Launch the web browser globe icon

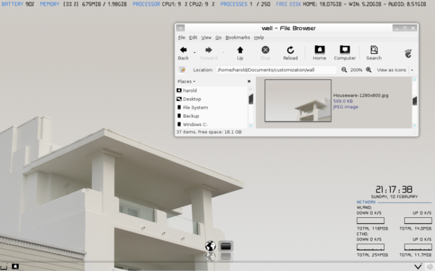coord(210,246)
